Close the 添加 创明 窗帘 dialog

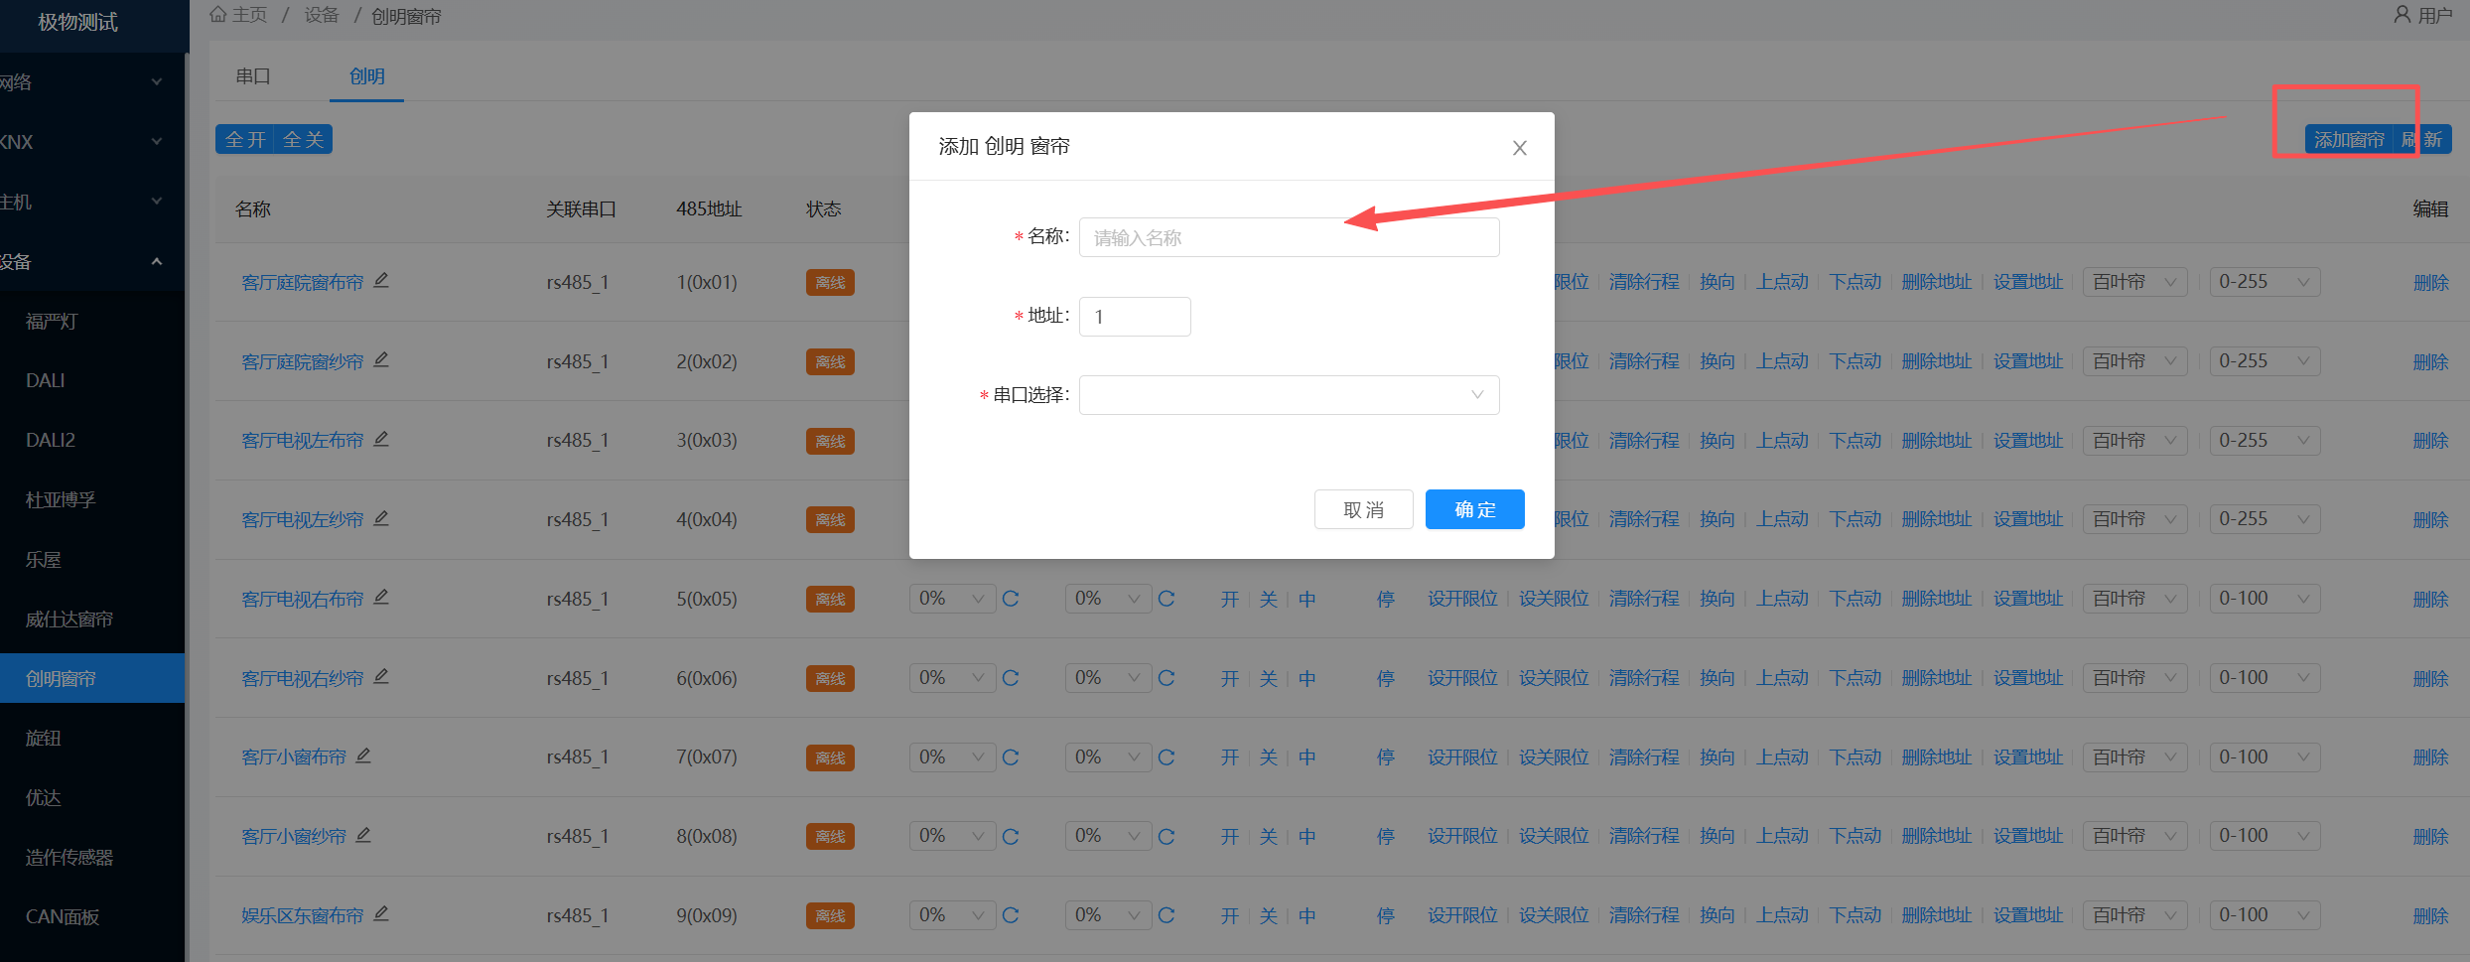pos(1519,148)
